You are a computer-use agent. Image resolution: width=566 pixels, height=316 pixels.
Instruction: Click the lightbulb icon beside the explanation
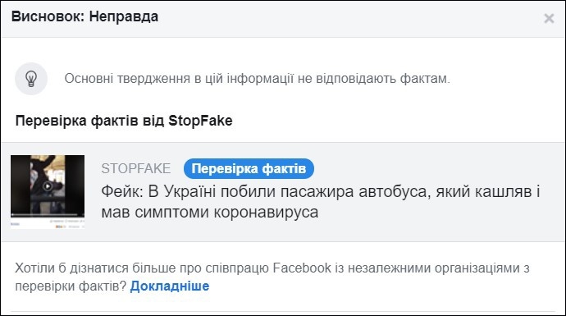tap(31, 79)
